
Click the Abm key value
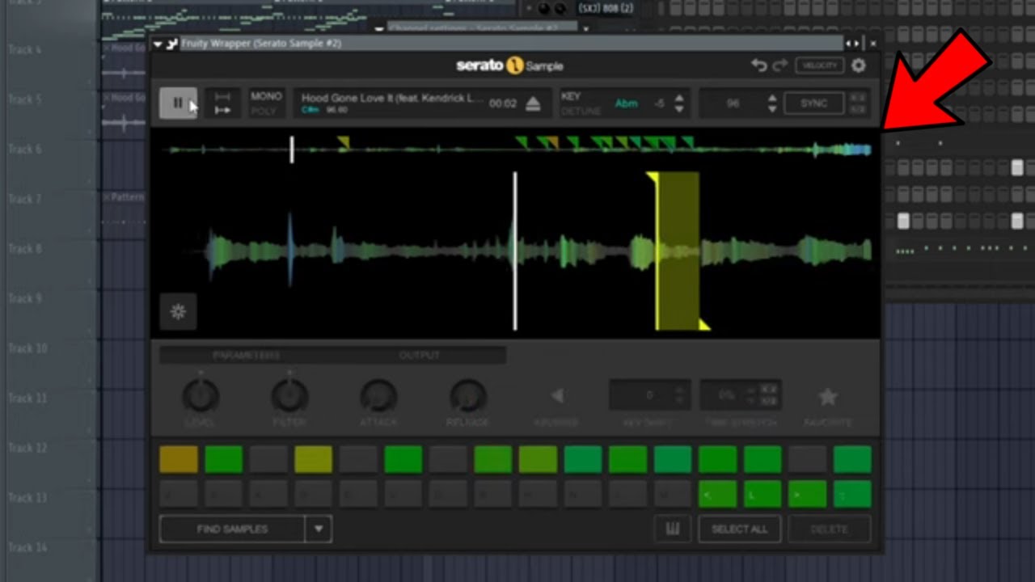coord(626,103)
